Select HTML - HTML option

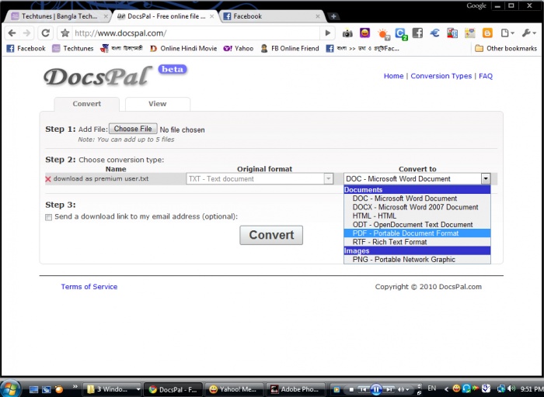click(x=417, y=216)
